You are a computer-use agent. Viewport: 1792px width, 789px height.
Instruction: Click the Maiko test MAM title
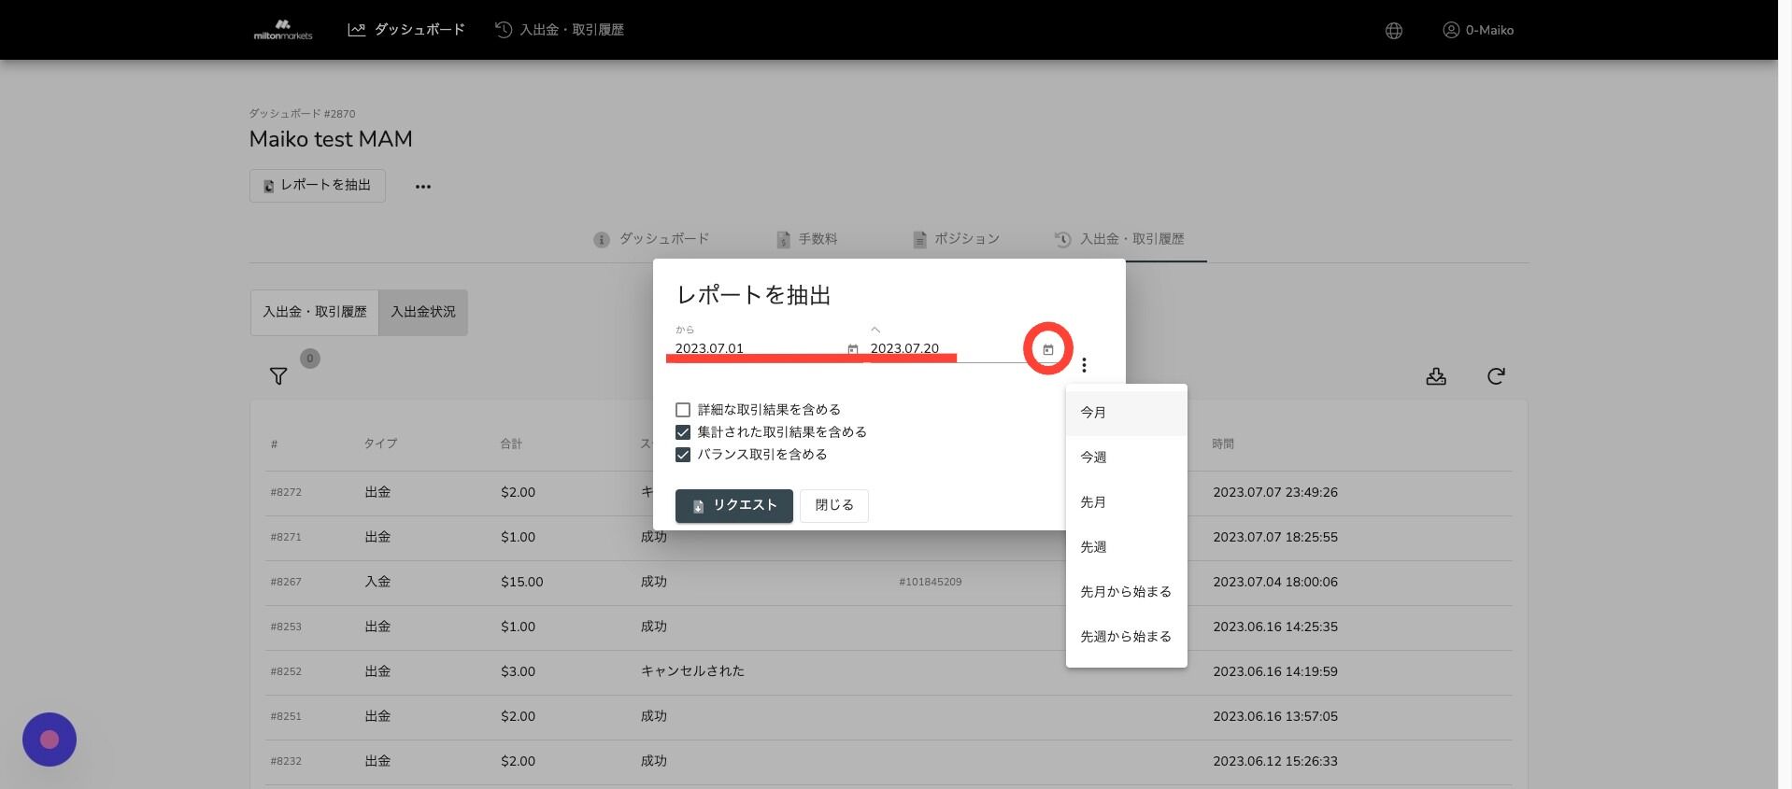tap(331, 139)
